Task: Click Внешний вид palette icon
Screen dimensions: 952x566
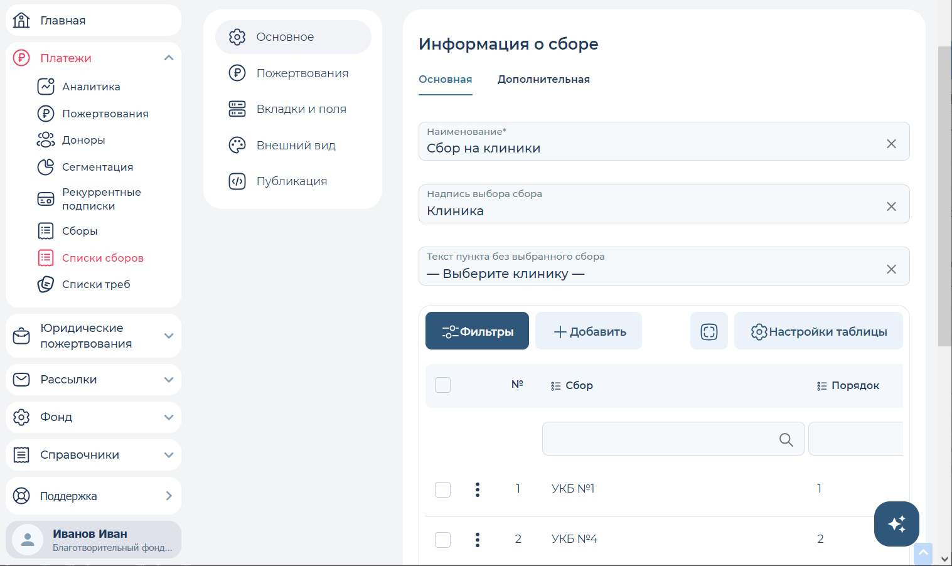Action: tap(237, 146)
